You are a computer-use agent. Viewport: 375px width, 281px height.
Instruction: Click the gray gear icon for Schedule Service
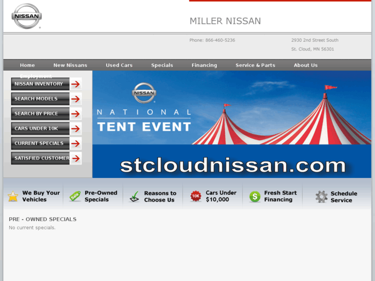321,197
